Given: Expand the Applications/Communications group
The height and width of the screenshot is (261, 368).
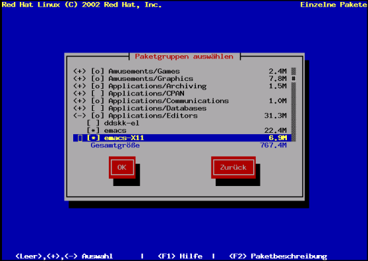Looking at the screenshot, I should 80,101.
